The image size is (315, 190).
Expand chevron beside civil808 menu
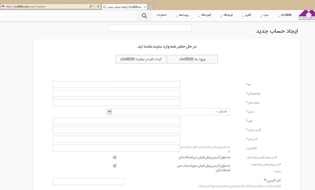(x=278, y=16)
